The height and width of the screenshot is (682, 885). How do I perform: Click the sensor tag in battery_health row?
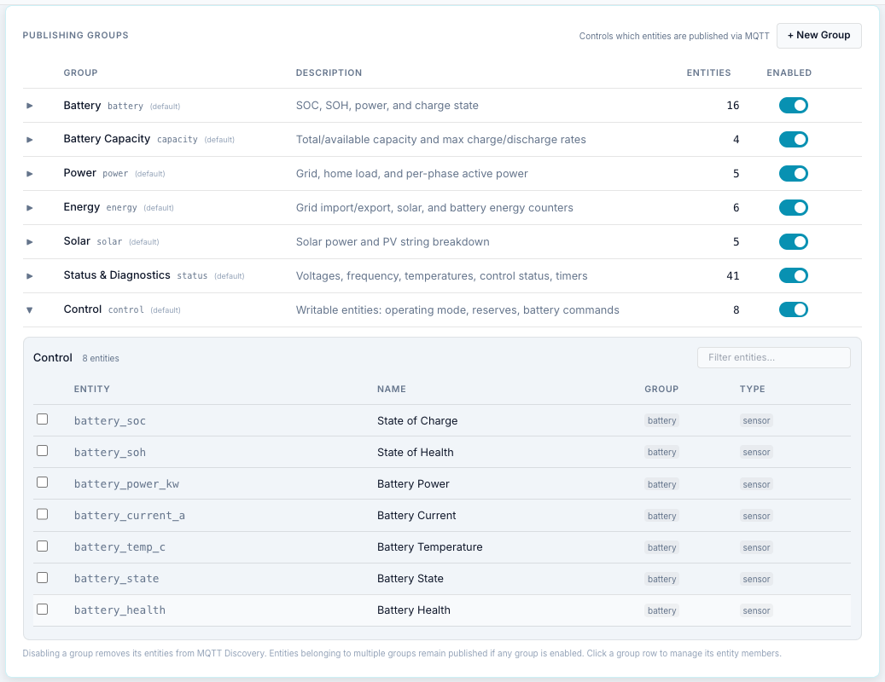(756, 610)
